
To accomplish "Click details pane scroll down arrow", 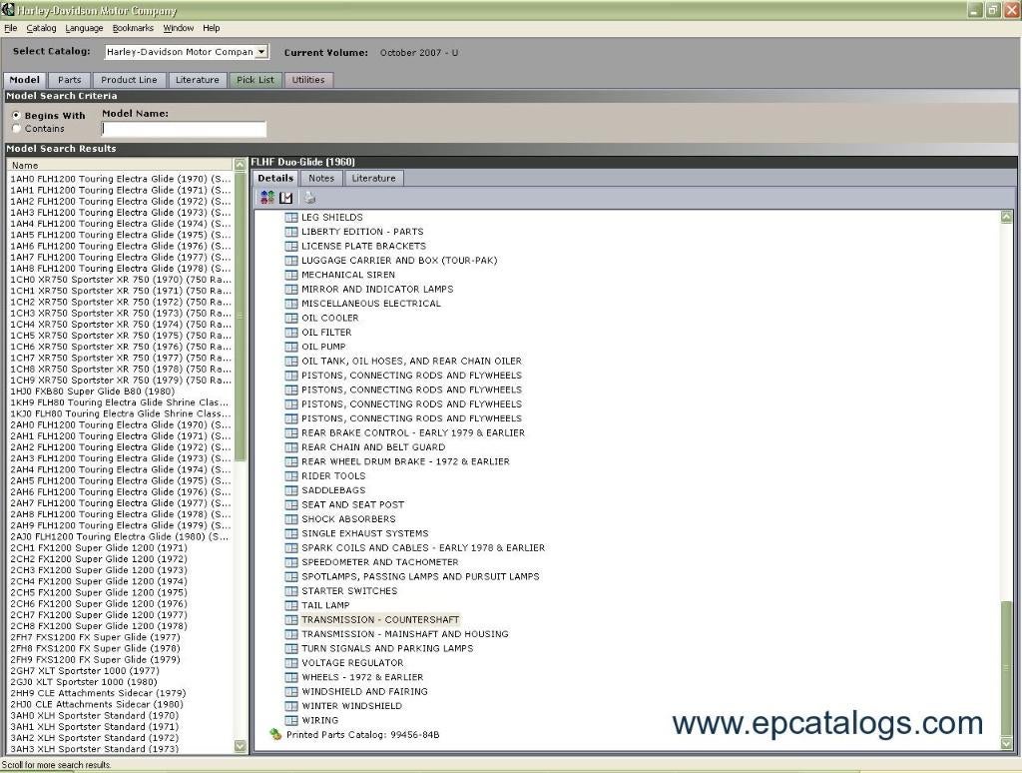I will coord(1006,744).
